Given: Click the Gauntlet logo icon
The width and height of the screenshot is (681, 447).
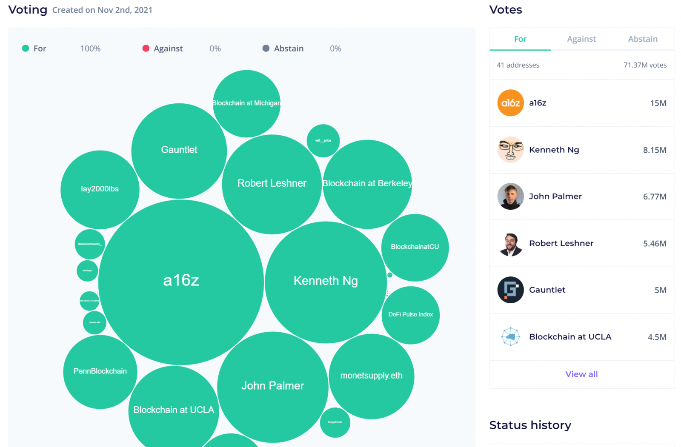Looking at the screenshot, I should click(x=510, y=290).
